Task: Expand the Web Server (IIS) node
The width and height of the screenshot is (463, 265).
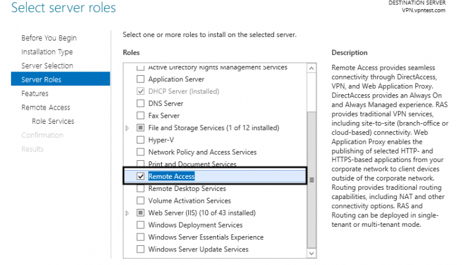Action: (x=128, y=213)
